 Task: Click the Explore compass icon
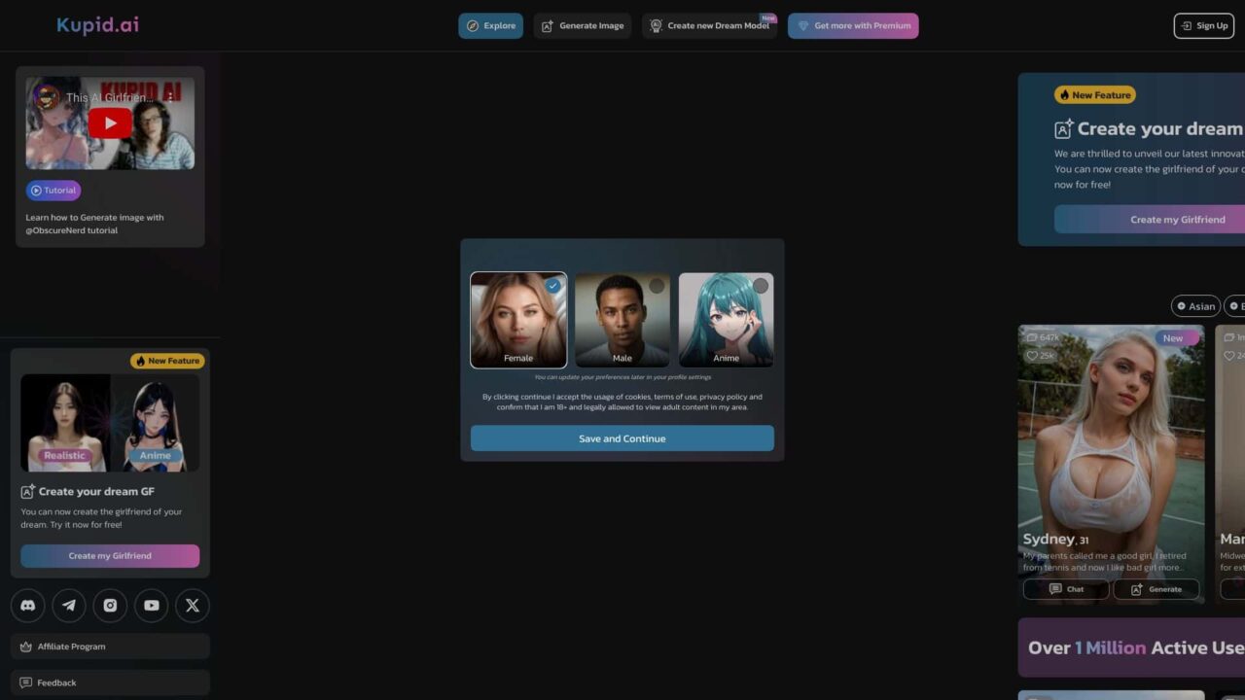pos(471,25)
